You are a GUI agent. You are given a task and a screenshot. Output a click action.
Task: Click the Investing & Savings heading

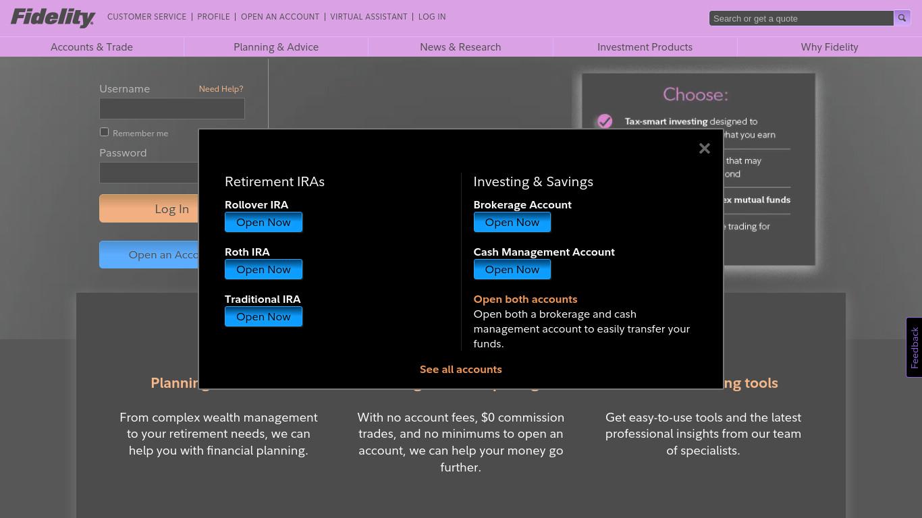(533, 181)
